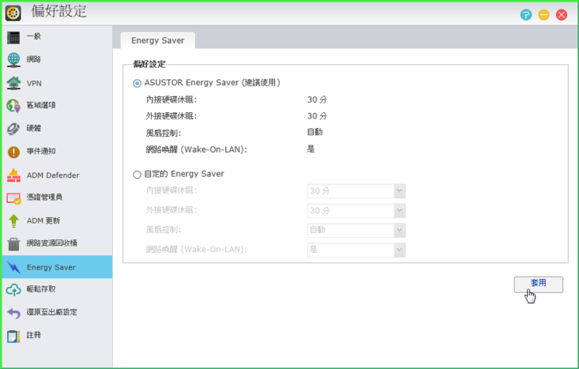Viewport: 579px width, 369px height.
Task: Open the 網路資源回收桶 trash icon
Action: tap(14, 244)
